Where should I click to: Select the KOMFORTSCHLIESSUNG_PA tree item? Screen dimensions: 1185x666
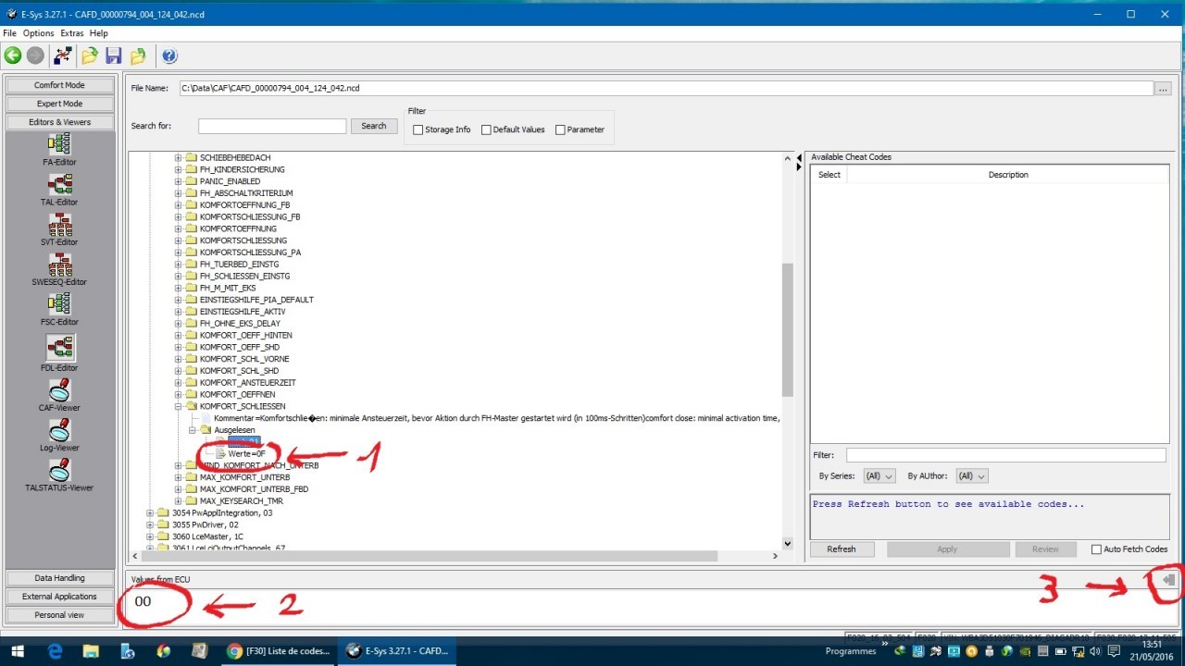click(x=250, y=253)
